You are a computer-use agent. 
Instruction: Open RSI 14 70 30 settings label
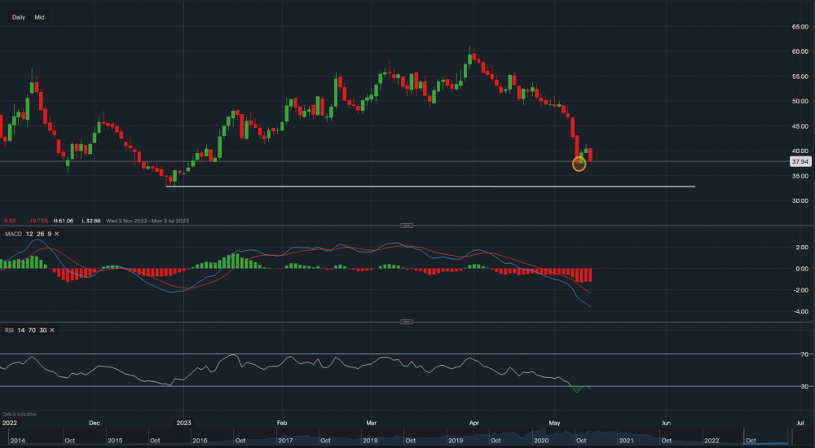click(x=25, y=330)
